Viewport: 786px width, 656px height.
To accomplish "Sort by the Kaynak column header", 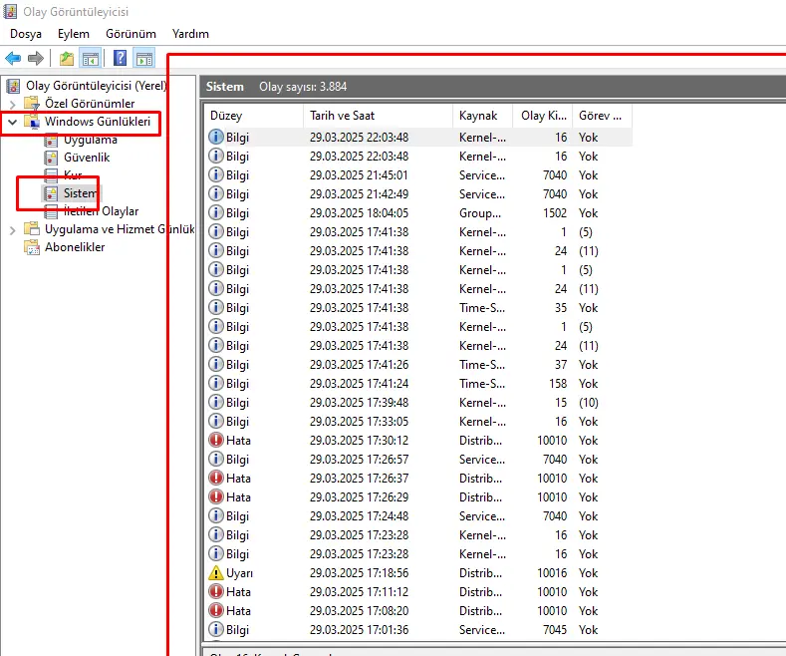I will click(483, 116).
